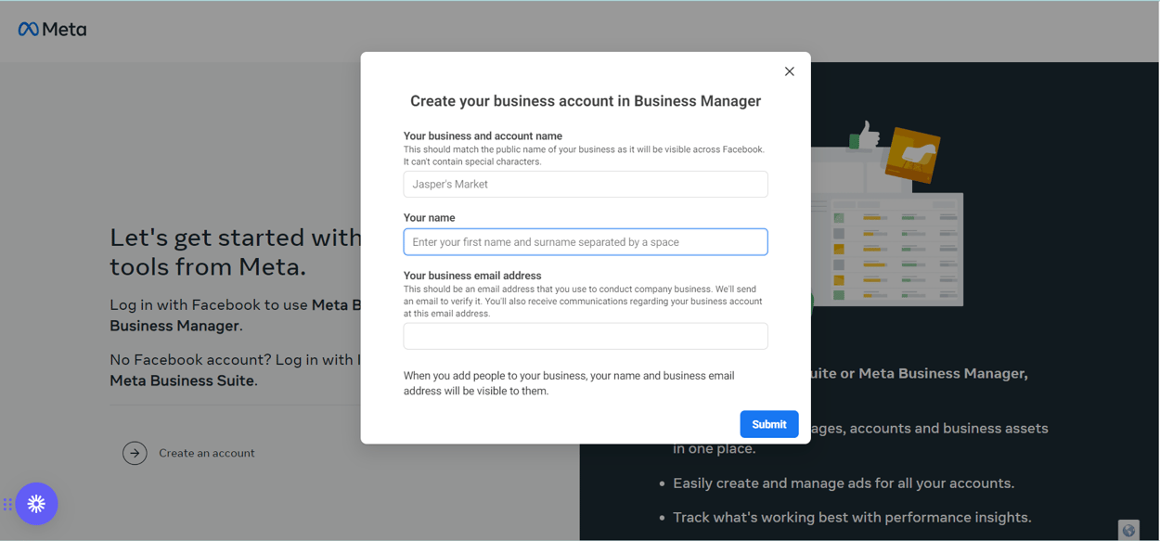
Task: Close the Business Manager dialog
Action: click(789, 71)
